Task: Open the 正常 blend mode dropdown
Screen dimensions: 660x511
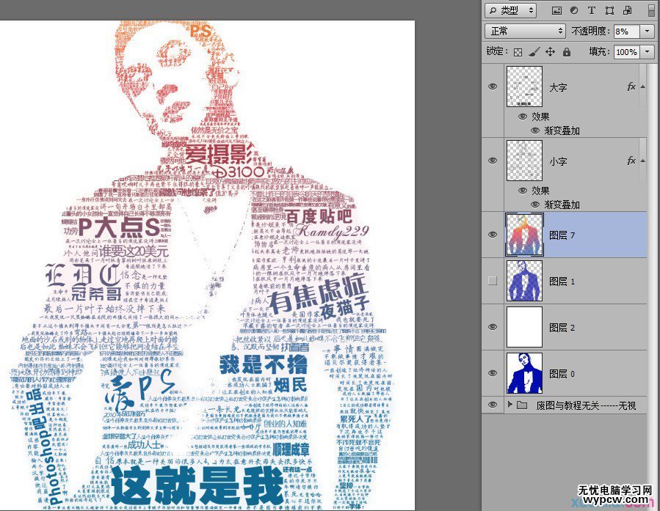Action: pyautogui.click(x=525, y=31)
